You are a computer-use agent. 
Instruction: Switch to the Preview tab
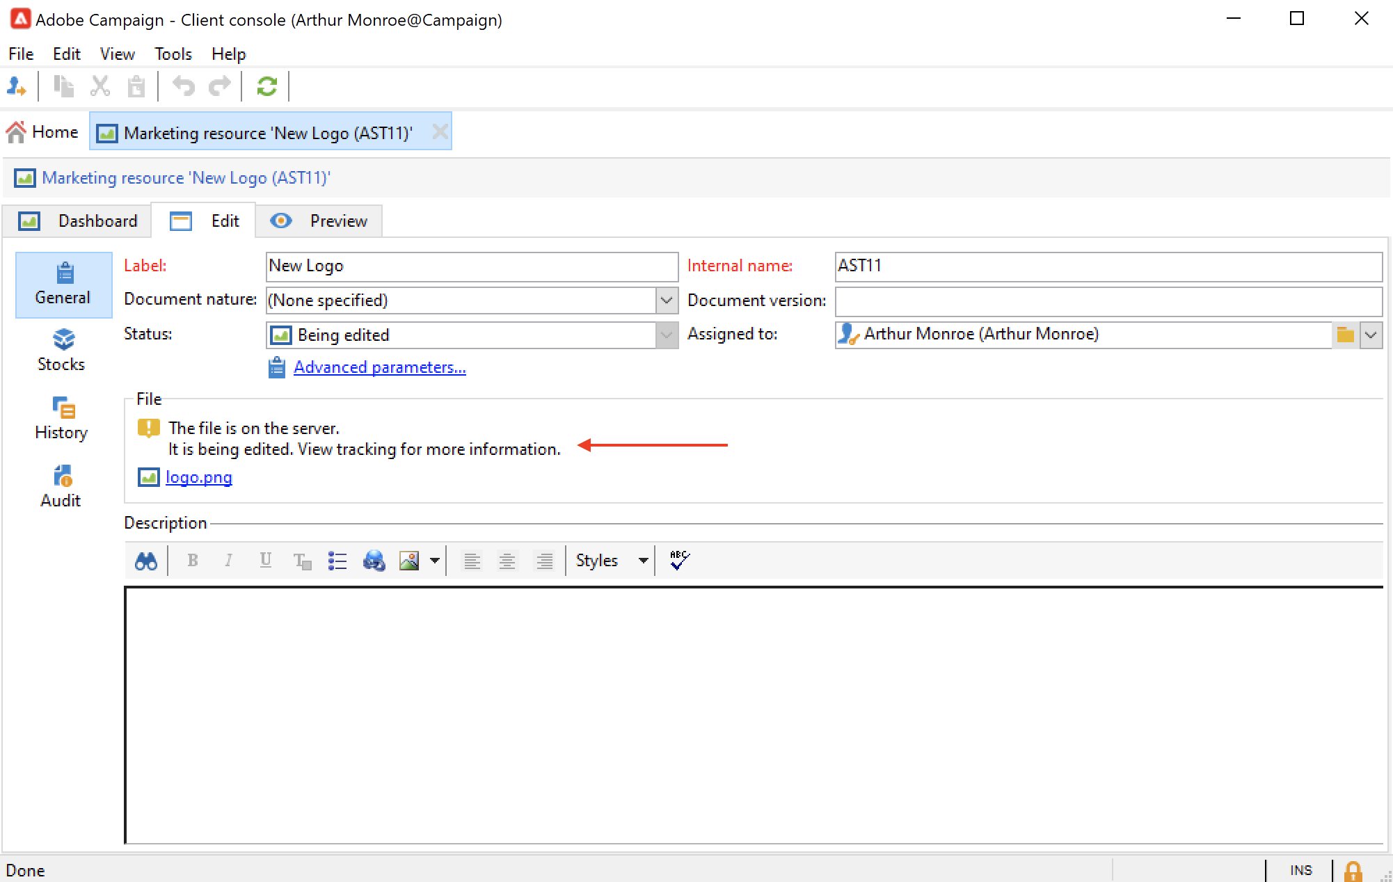pyautogui.click(x=319, y=221)
